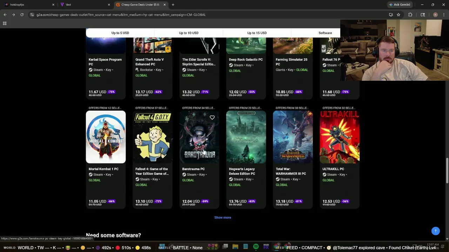Open Mortal Kombat 1 PC title link
449x252 pixels.
[103, 169]
